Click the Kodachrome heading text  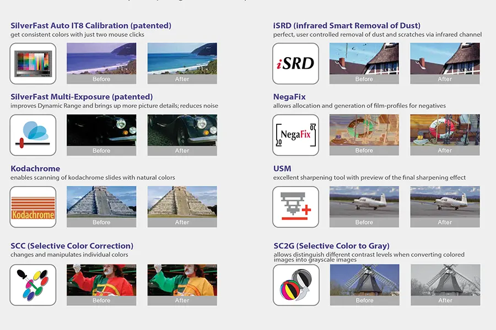(x=35, y=168)
